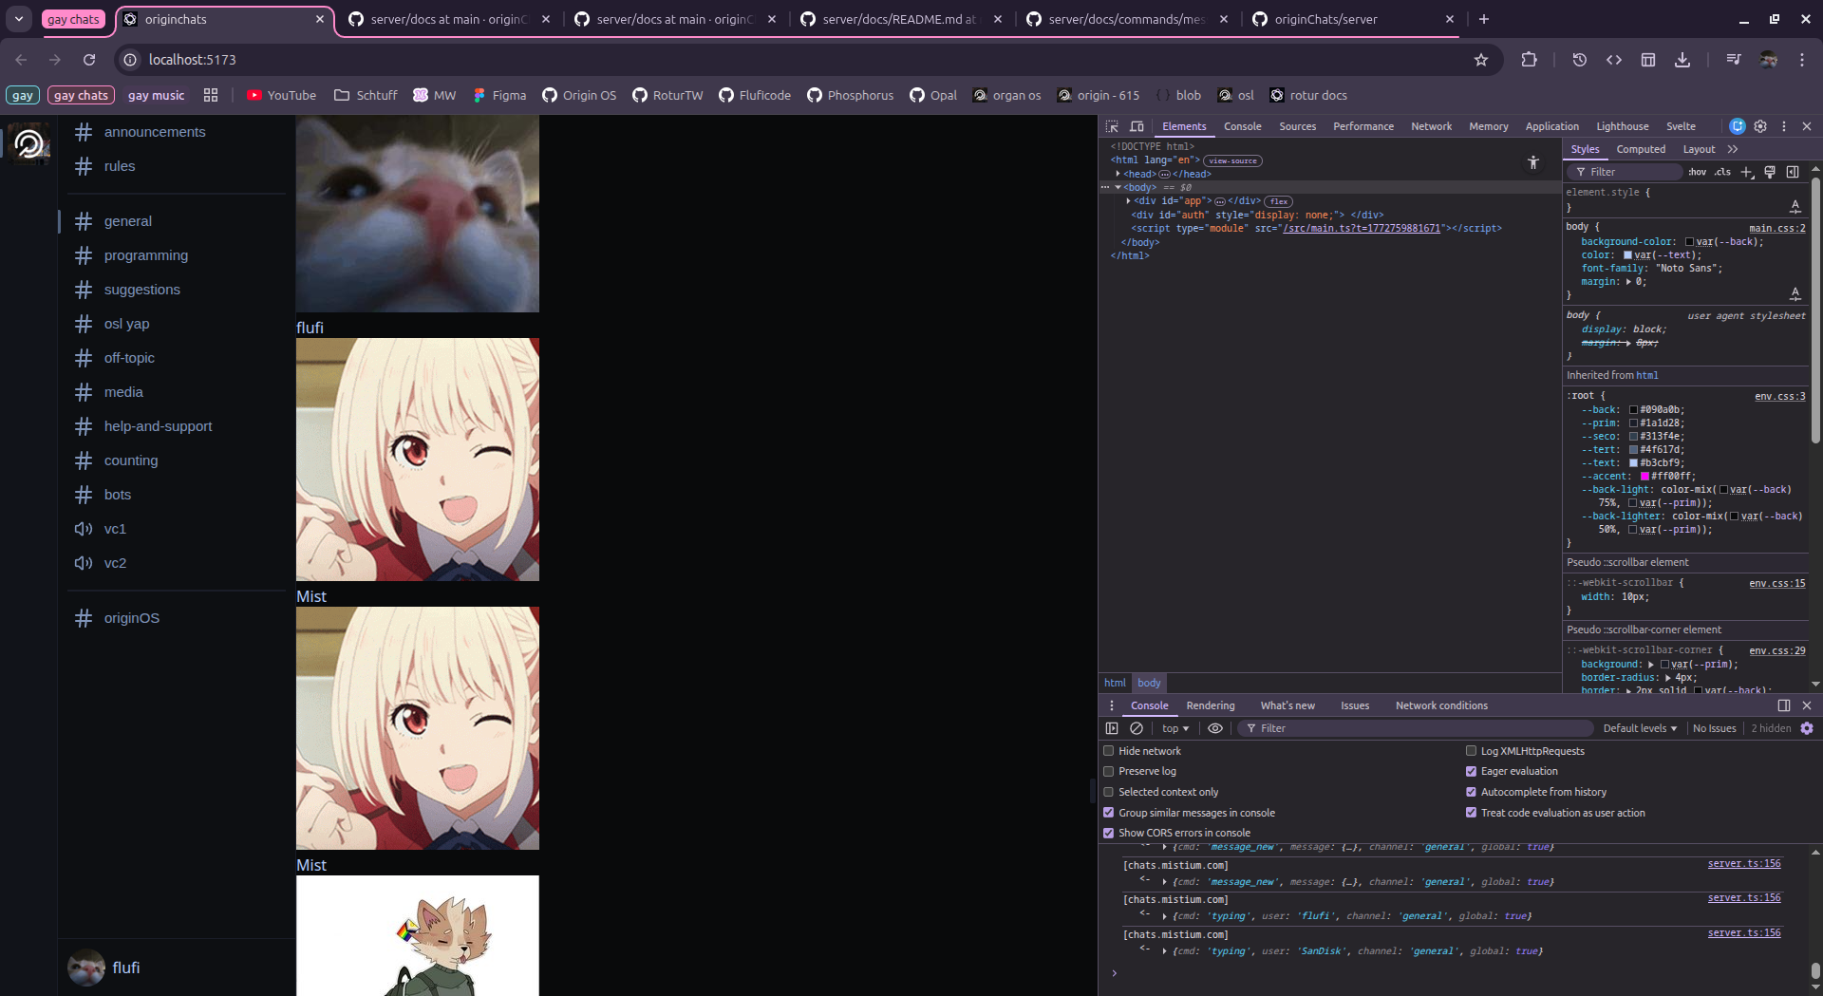The image size is (1823, 996).
Task: Show the console sidebar icon
Action: [x=1112, y=728]
